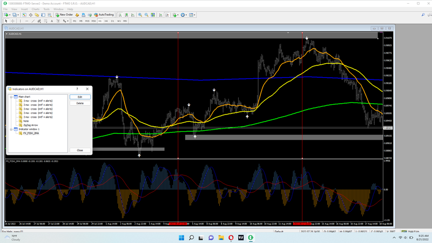The height and width of the screenshot is (243, 432).
Task: Switch to H4 timeframe
Action: point(106,21)
